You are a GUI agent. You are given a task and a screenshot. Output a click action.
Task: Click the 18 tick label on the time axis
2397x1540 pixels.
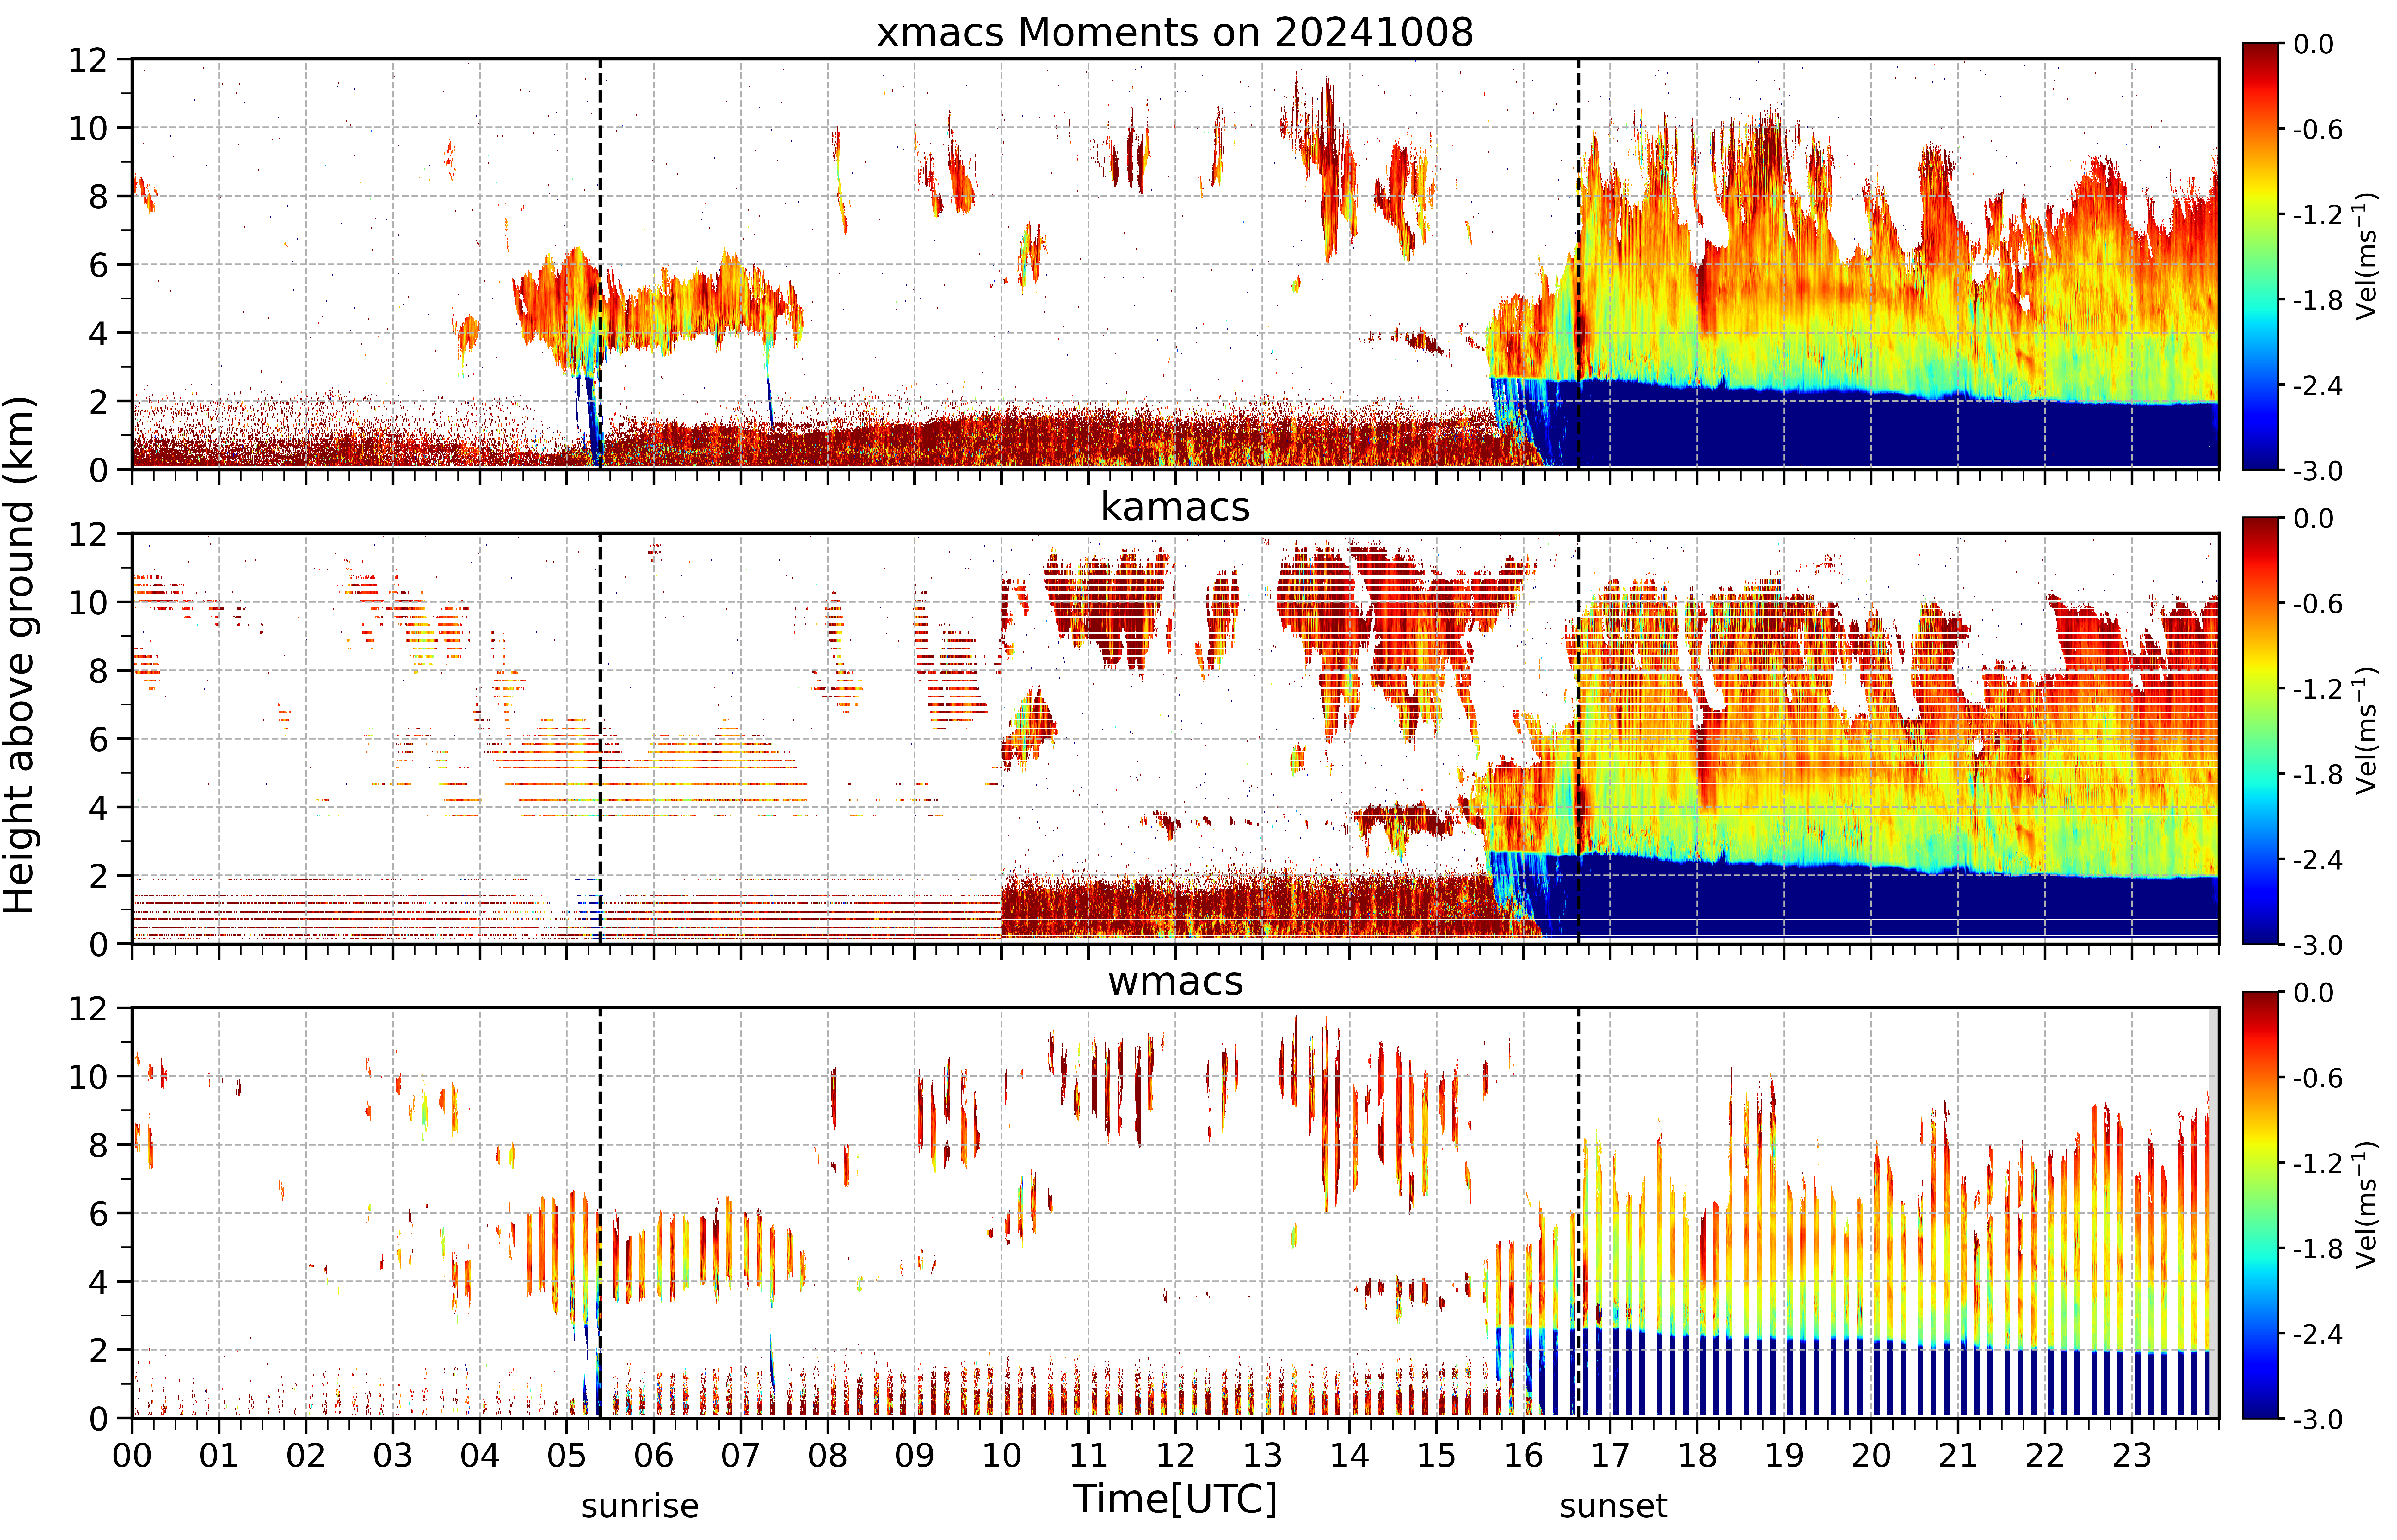(x=1697, y=1455)
